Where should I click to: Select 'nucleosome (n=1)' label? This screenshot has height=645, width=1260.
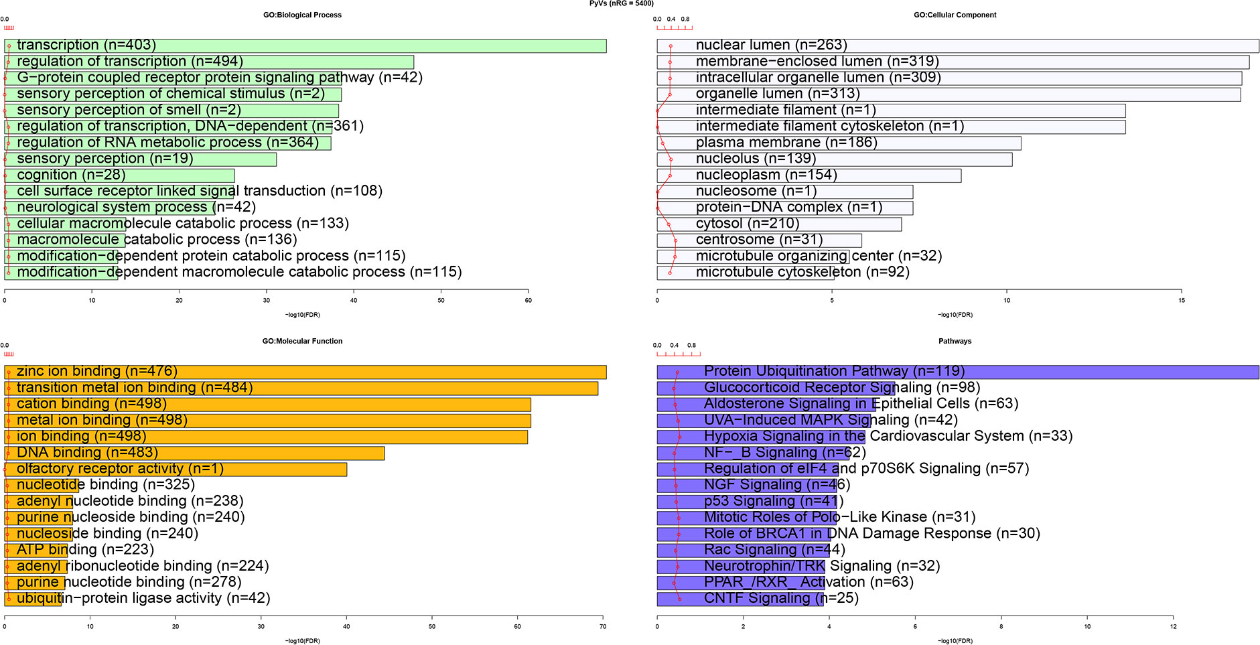click(x=756, y=191)
